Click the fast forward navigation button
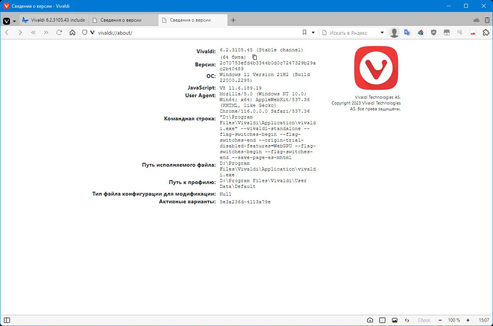This screenshot has width=493, height=326. 46,33
